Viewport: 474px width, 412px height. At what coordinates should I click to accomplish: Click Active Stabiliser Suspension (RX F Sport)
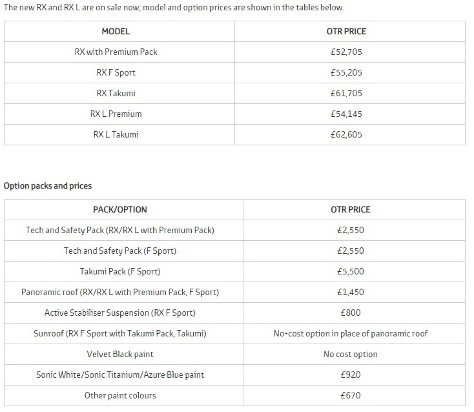tap(119, 313)
